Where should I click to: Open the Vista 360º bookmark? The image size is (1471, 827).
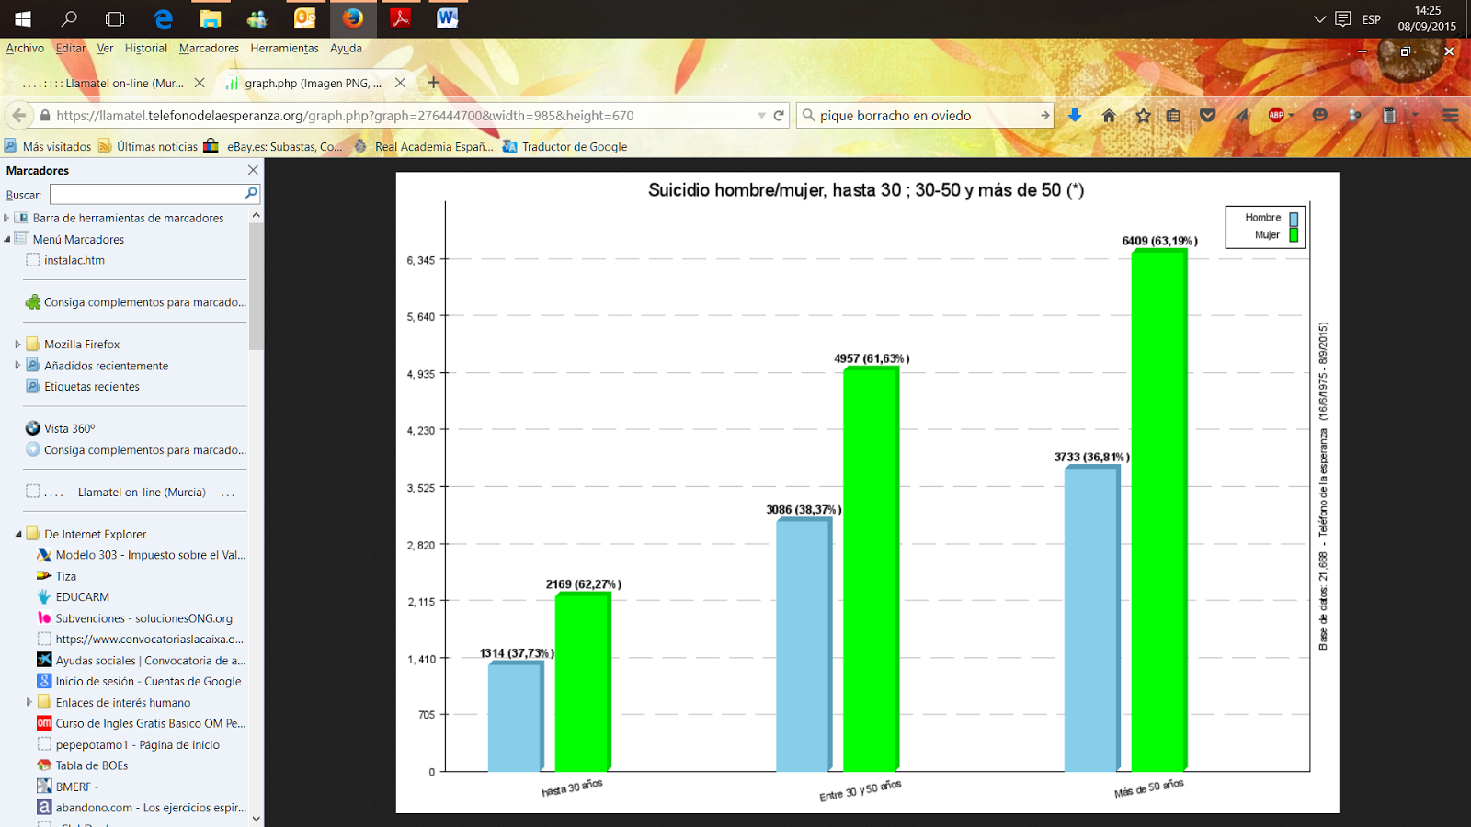[60, 428]
